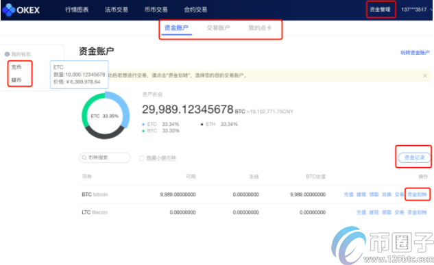Click 资金划转 in the BTC row
Image resolution: width=434 pixels, height=265 pixels.
[417, 194]
